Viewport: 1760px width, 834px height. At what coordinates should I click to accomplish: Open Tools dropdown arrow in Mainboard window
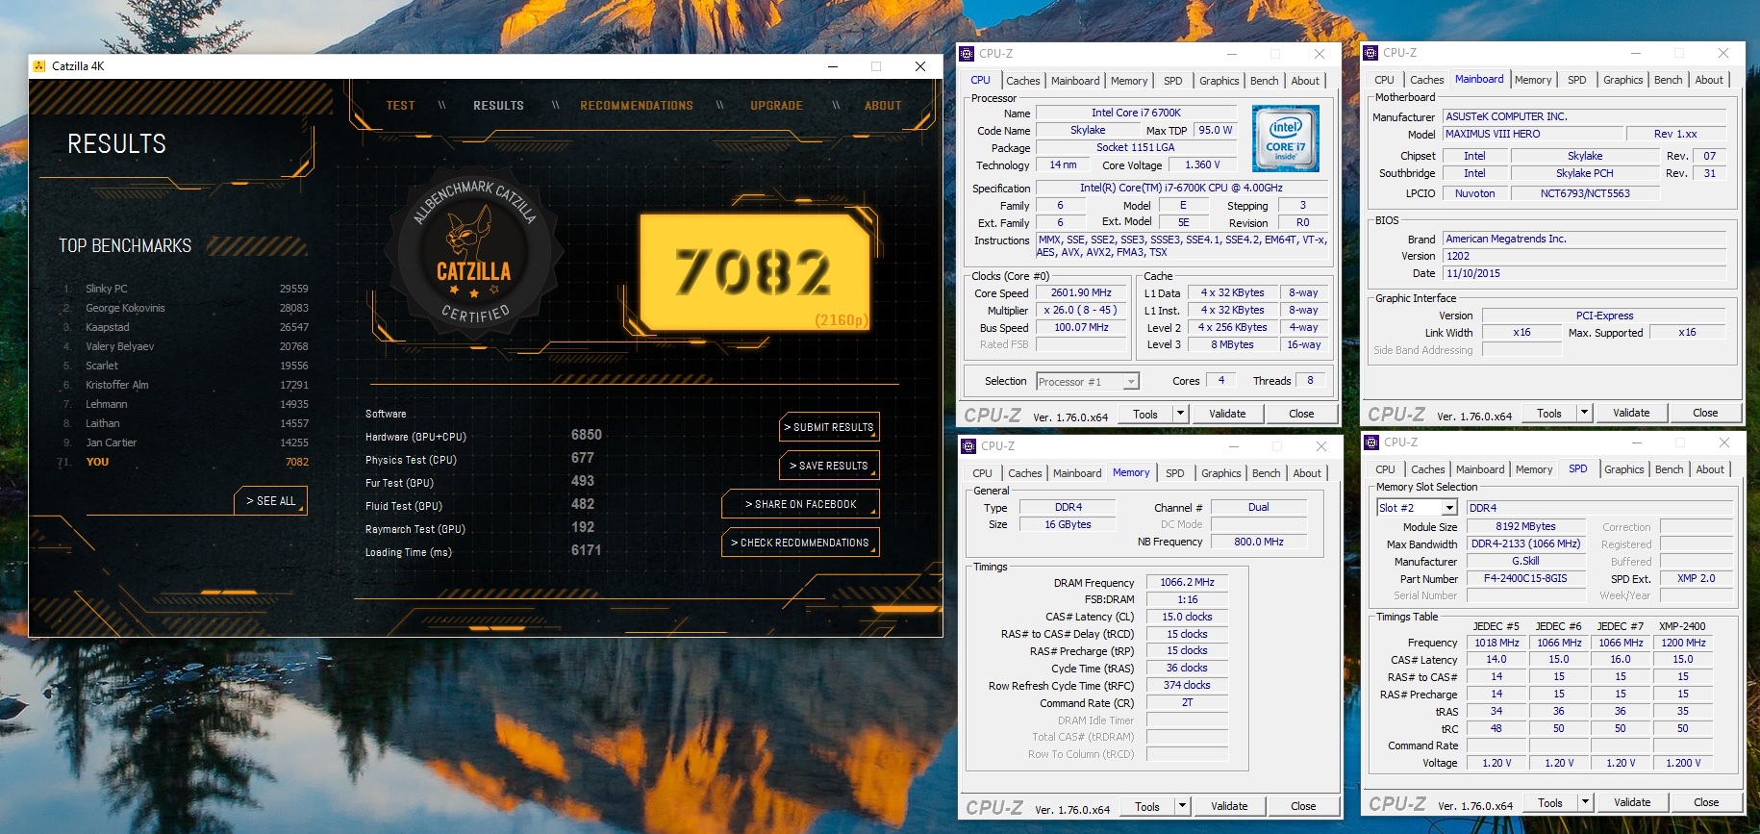pyautogui.click(x=1585, y=413)
